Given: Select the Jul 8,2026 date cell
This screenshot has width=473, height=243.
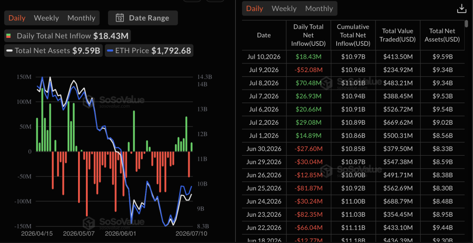Looking at the screenshot, I should click(264, 83).
